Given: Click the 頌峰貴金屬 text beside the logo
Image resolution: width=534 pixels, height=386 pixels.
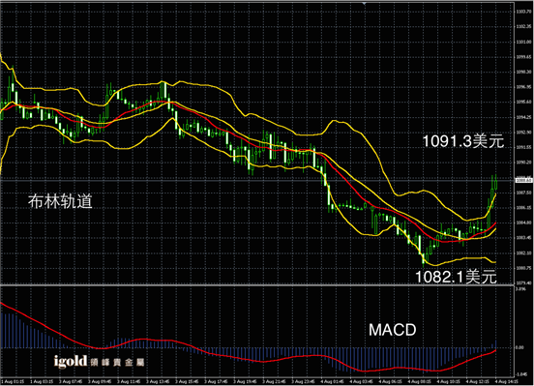Looking at the screenshot, I should coord(118,362).
